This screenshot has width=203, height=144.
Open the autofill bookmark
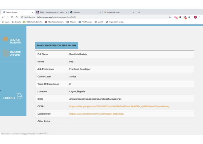click(x=99, y=22)
